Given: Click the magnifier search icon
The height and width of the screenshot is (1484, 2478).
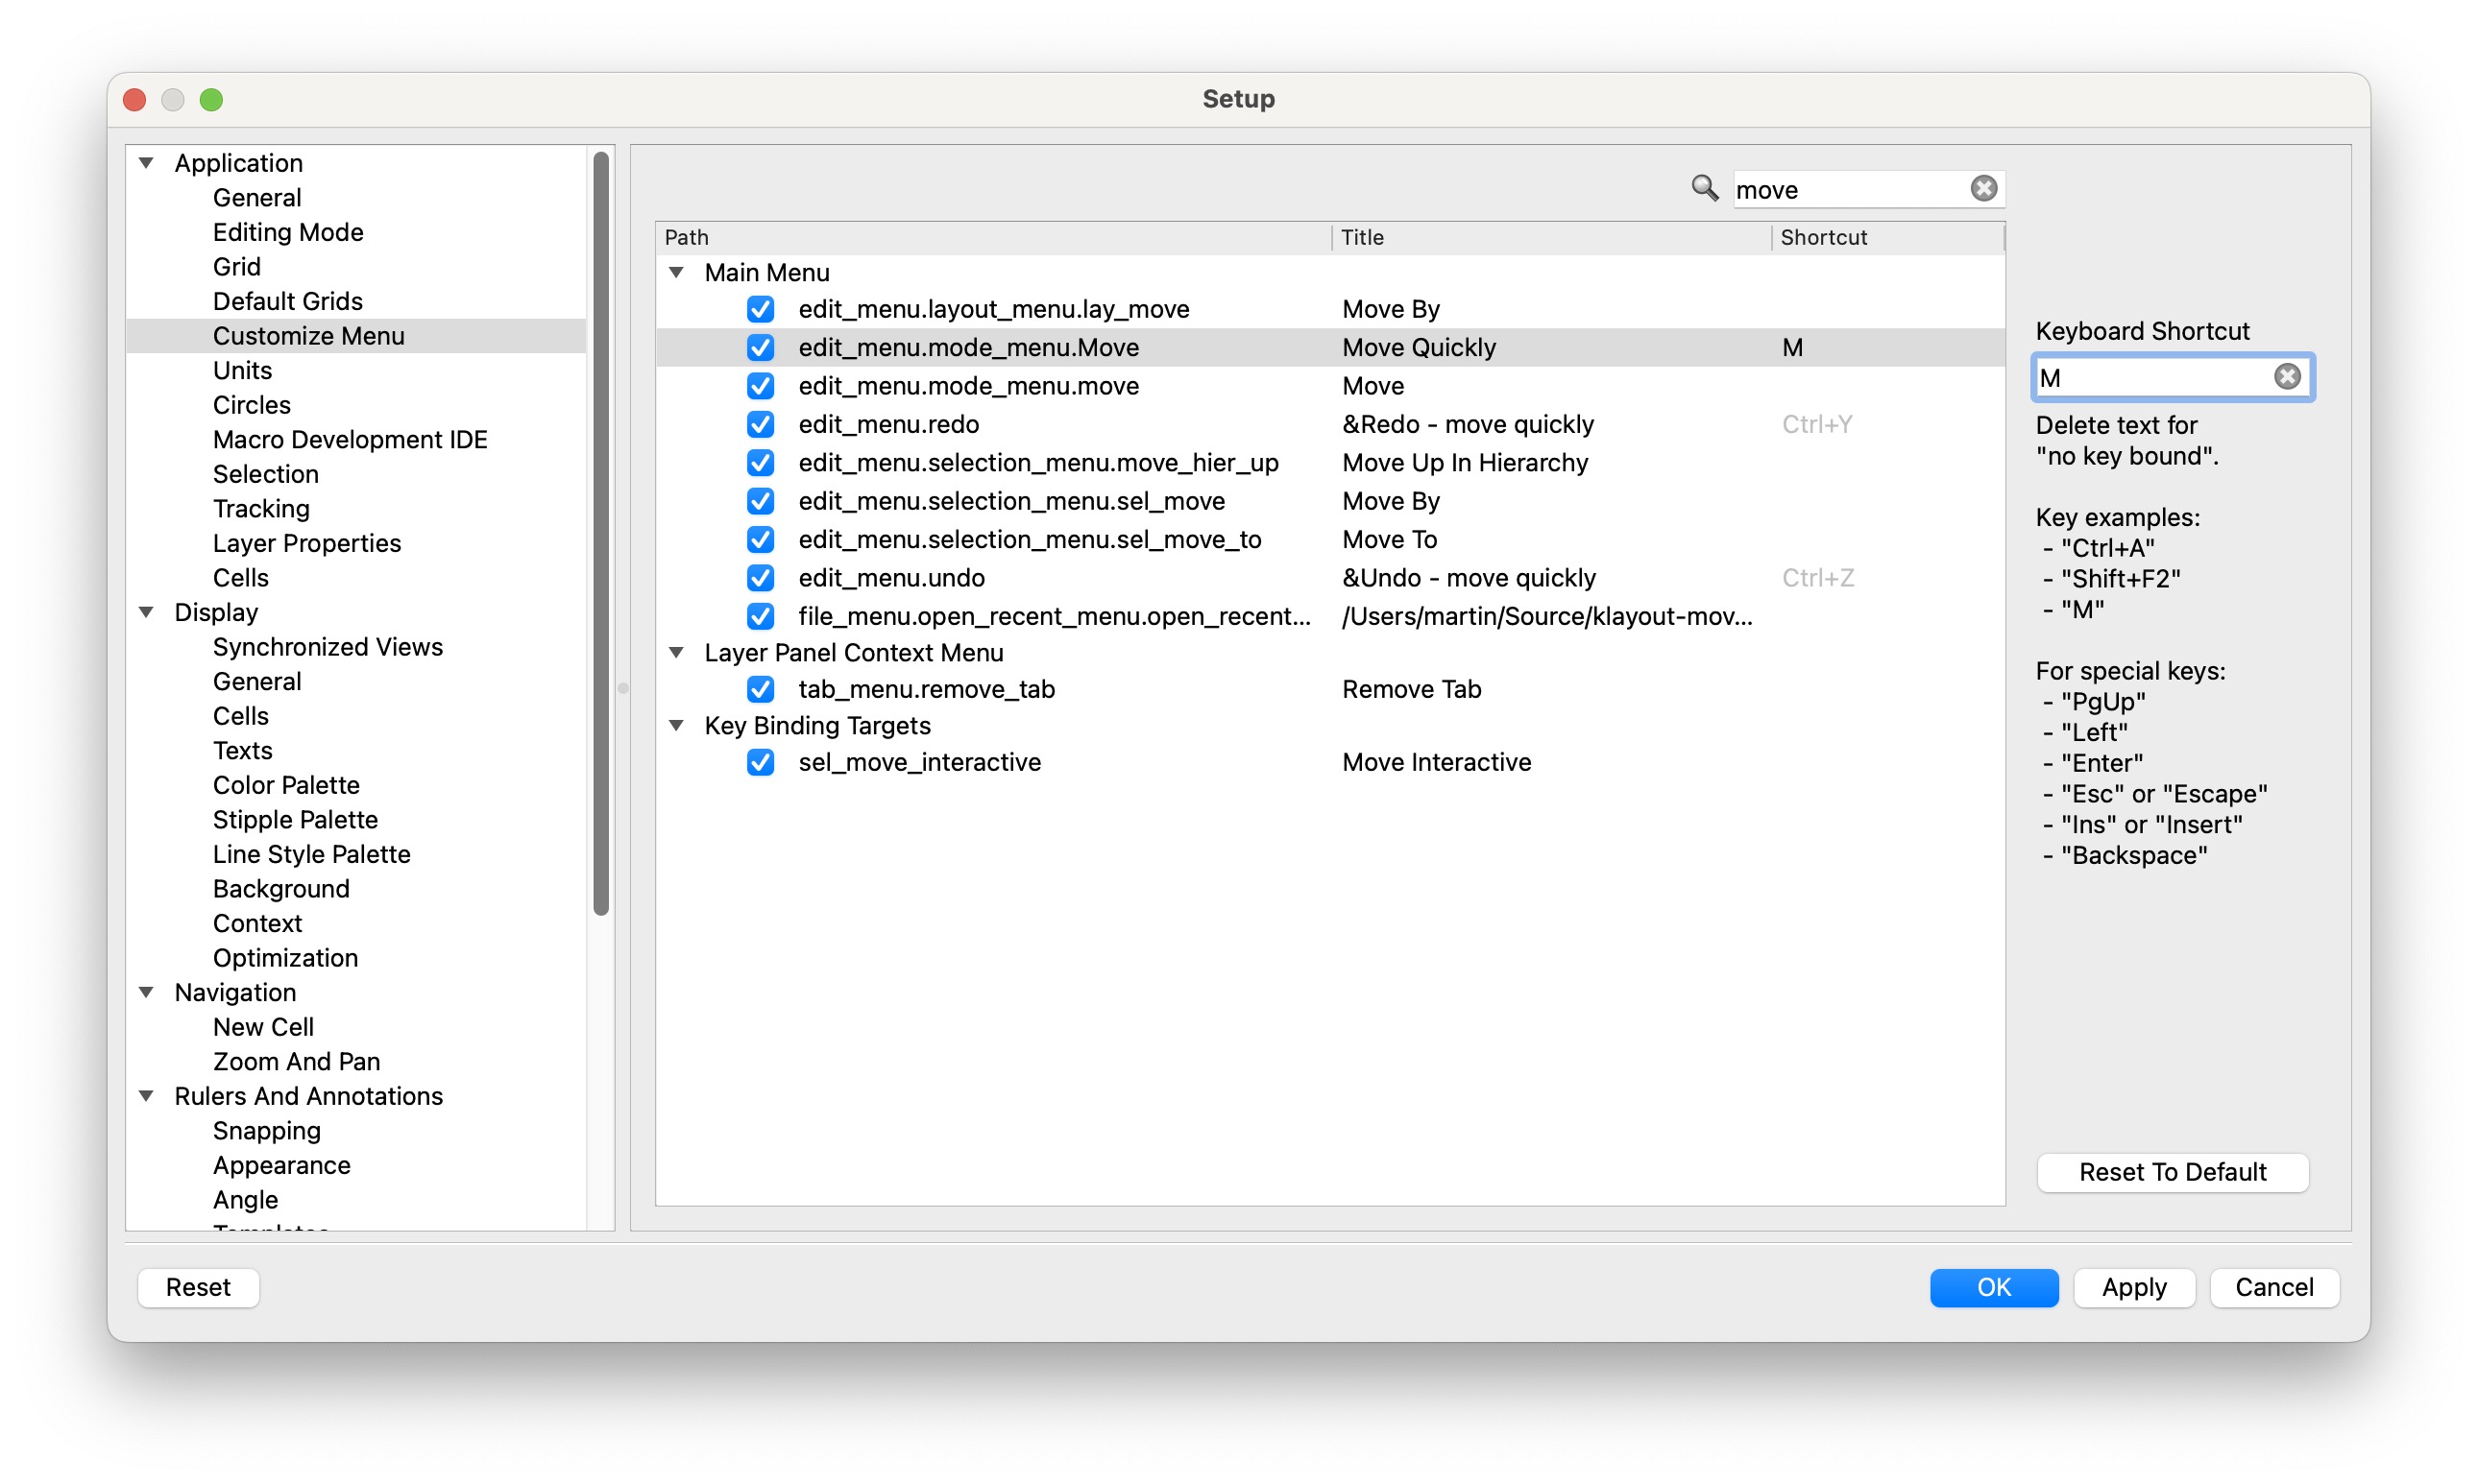Looking at the screenshot, I should click(x=1704, y=188).
